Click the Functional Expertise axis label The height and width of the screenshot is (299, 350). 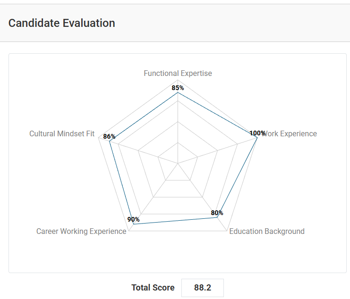[178, 74]
